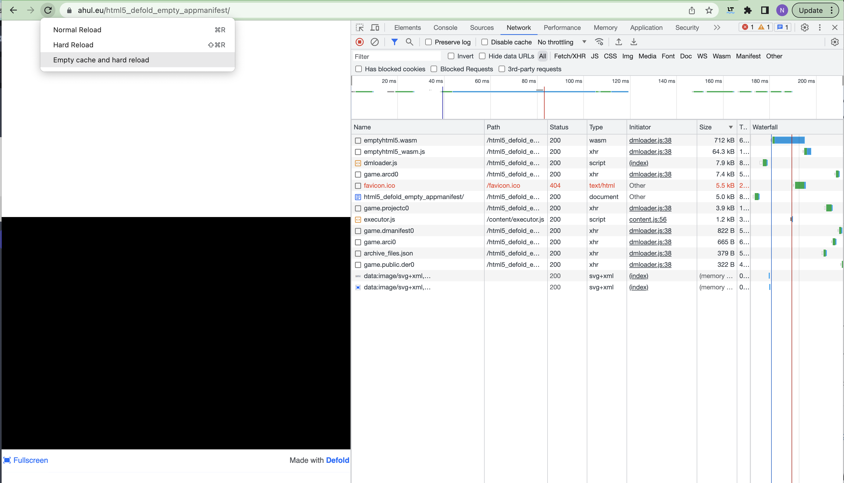Enable the Preserve log checkbox
This screenshot has height=483, width=844.
pos(428,42)
